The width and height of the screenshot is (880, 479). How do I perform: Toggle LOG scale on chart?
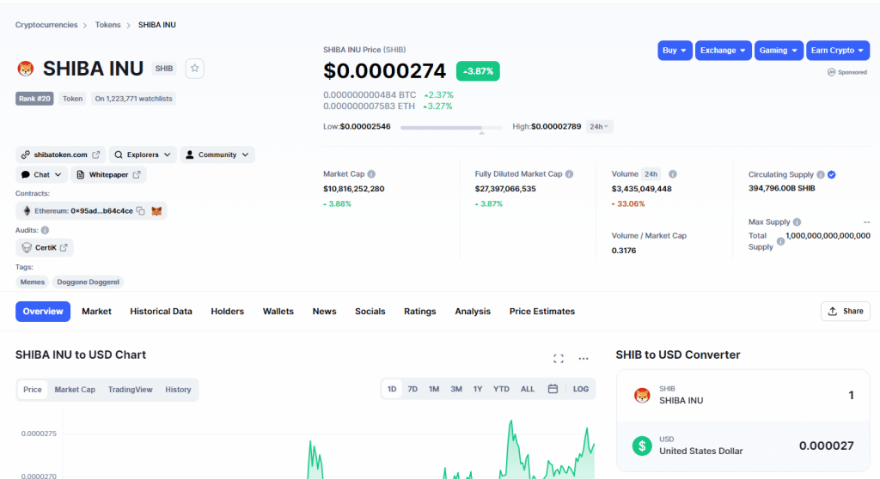[x=581, y=389]
